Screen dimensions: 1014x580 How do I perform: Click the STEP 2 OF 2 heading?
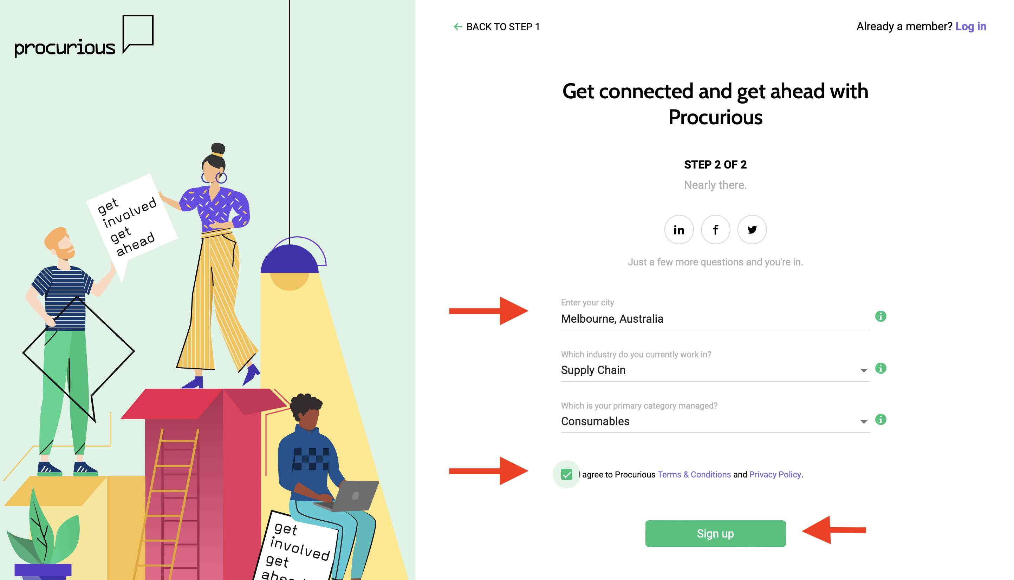coord(715,165)
